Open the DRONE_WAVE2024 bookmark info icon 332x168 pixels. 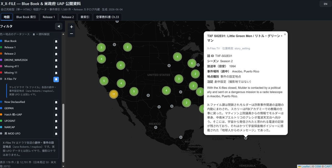(x=56, y=60)
